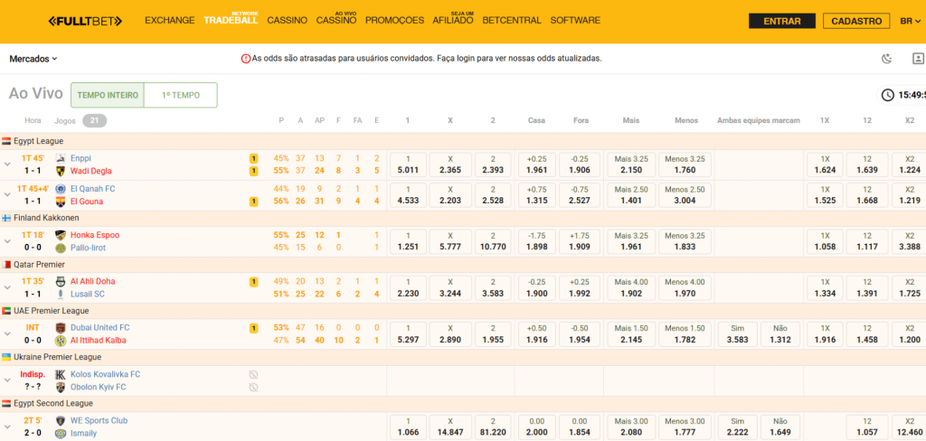Open the BR language dropdown

click(x=911, y=22)
